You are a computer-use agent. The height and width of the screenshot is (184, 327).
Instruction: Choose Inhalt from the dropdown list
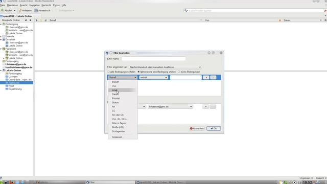point(123,90)
